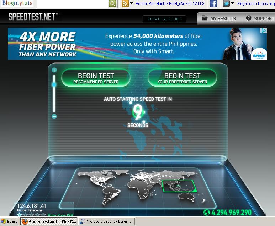Click the globe icon beside test count
275x226 pixels.
[207, 213]
